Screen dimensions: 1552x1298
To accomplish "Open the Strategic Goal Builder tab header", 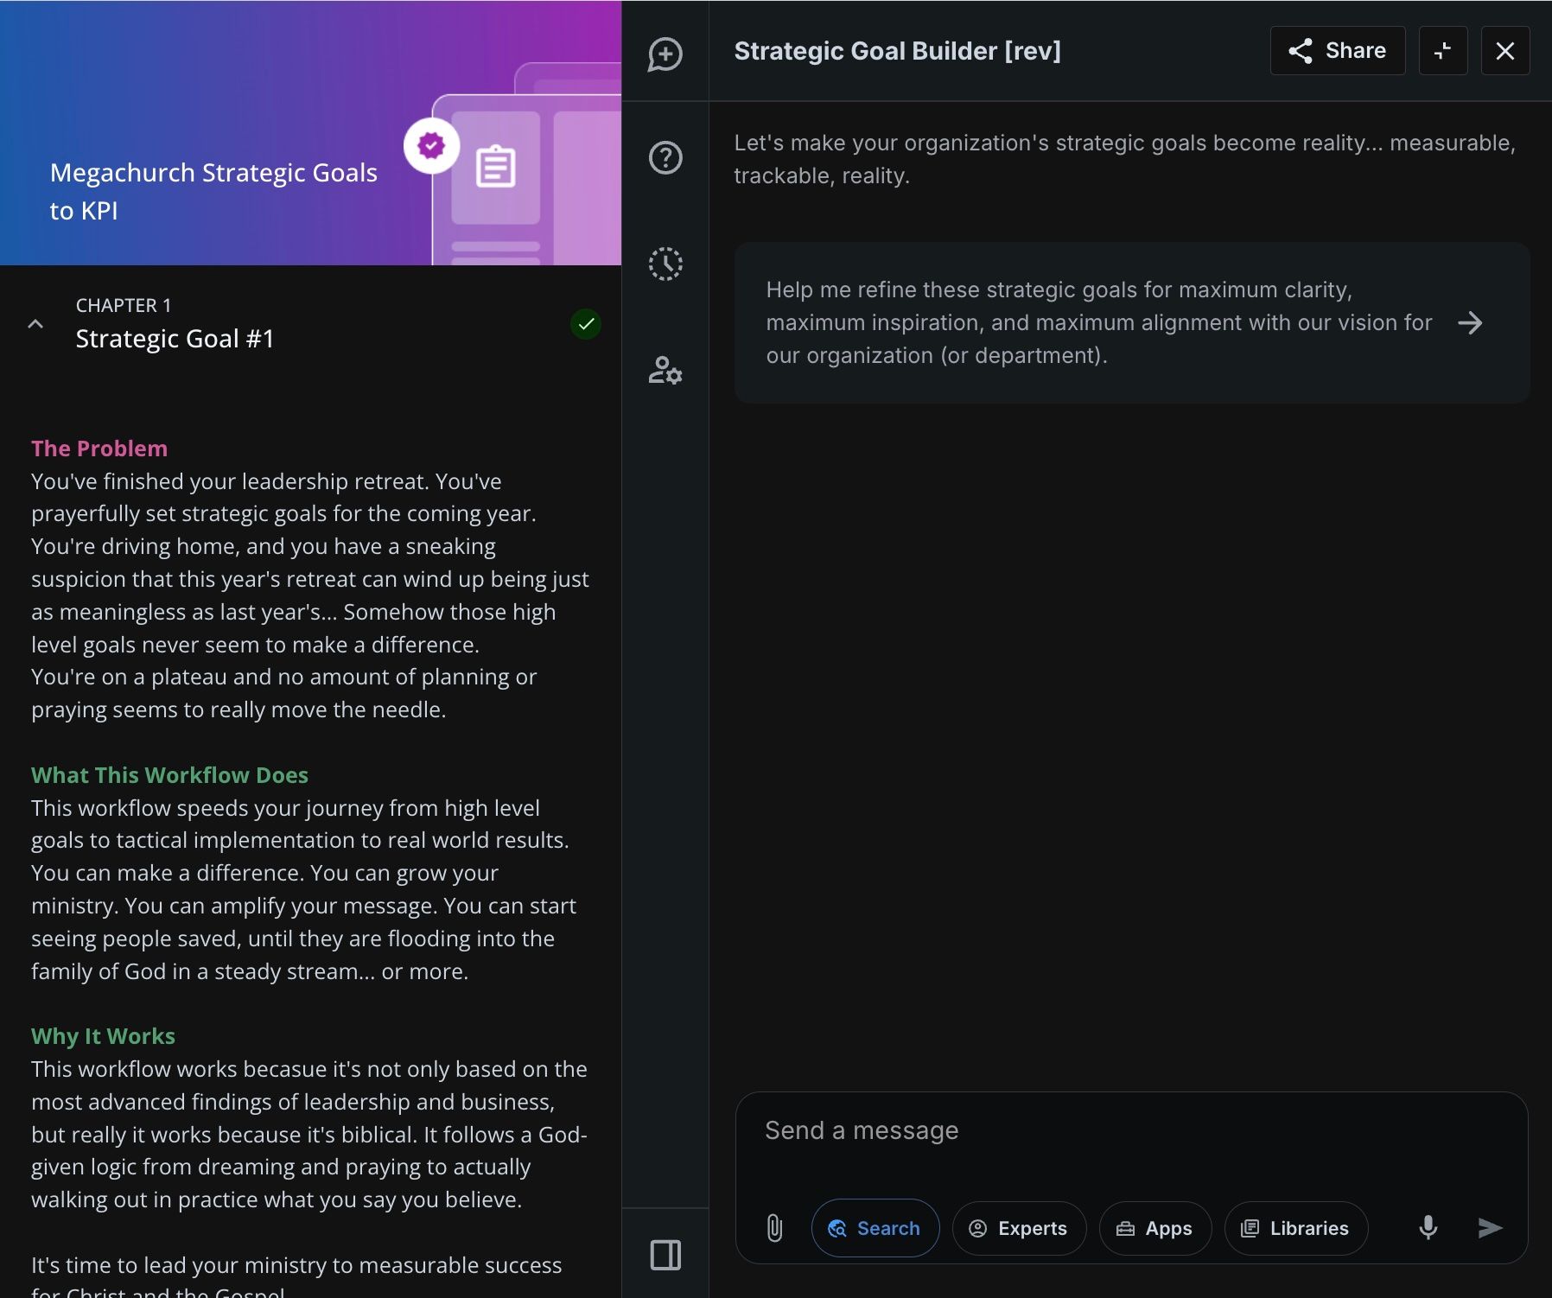I will click(x=899, y=50).
